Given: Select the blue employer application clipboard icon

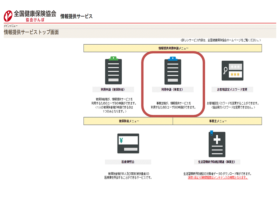Looking at the screenshot, I should (173, 71).
